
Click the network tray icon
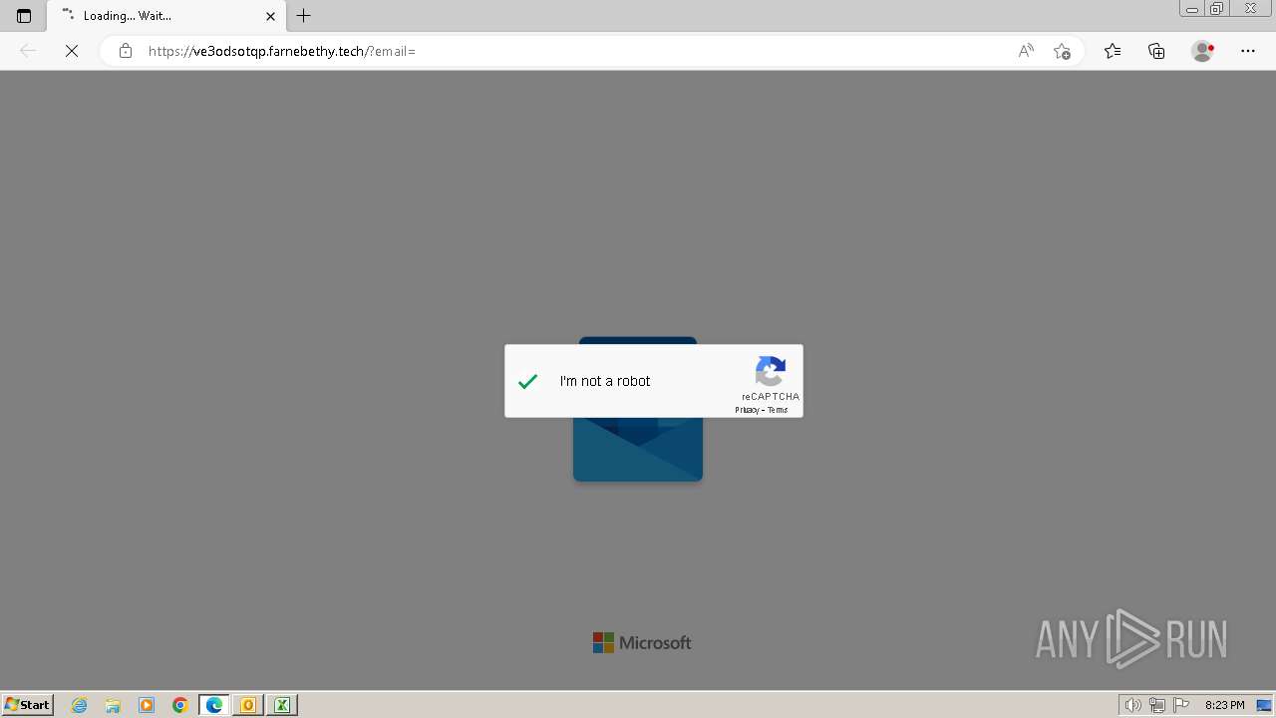pyautogui.click(x=1157, y=705)
